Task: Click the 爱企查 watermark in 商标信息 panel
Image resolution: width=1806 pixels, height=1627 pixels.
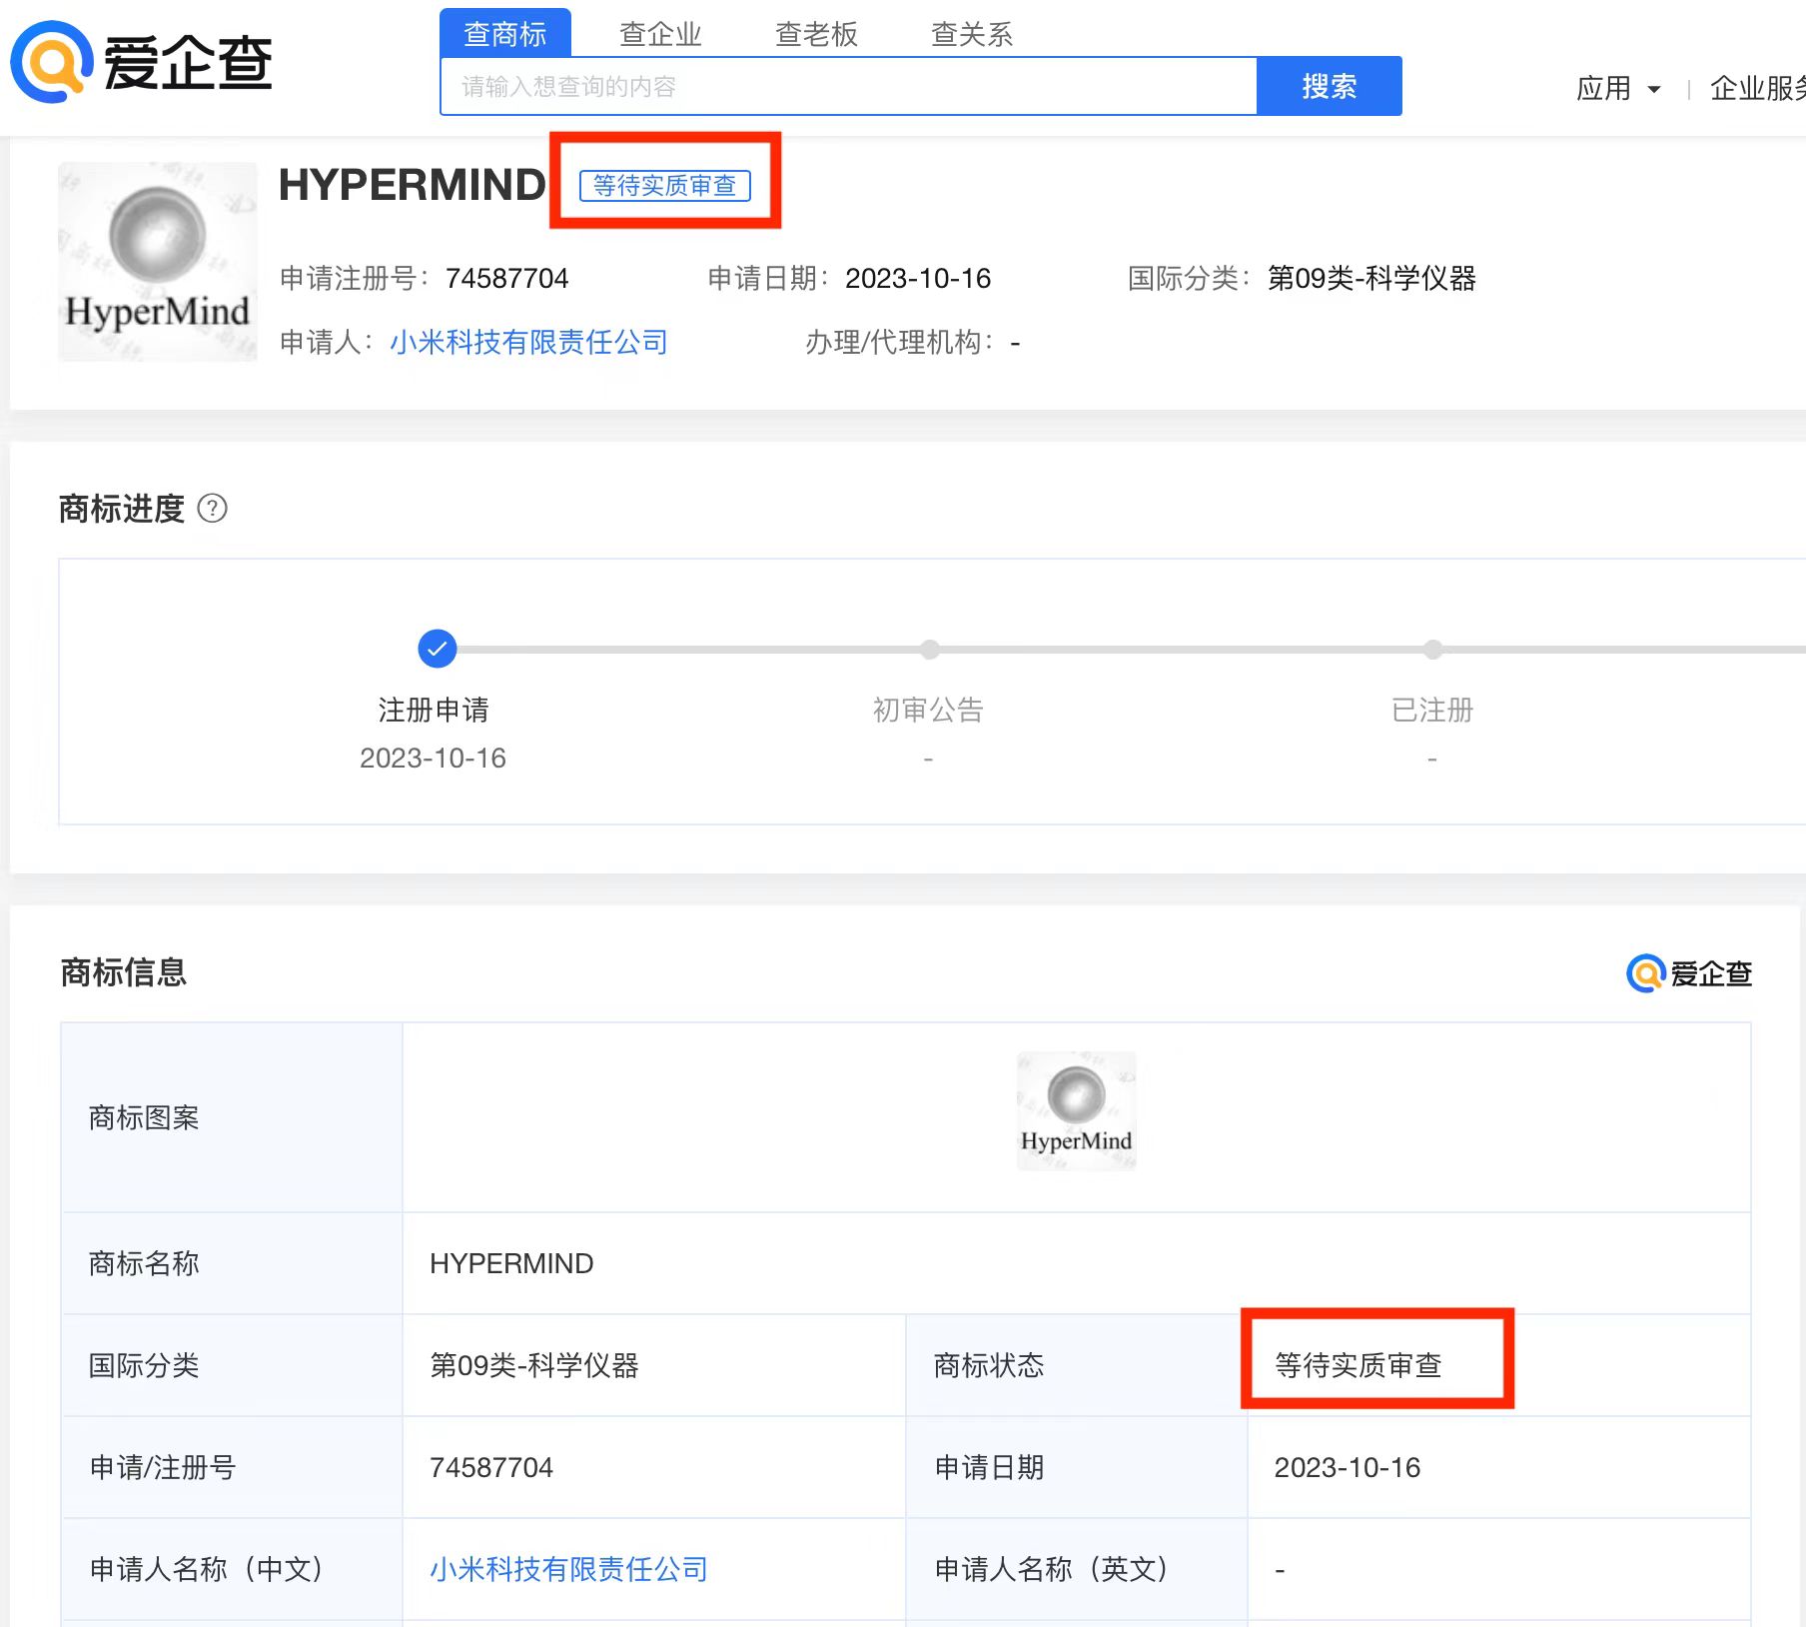Action: (x=1689, y=972)
